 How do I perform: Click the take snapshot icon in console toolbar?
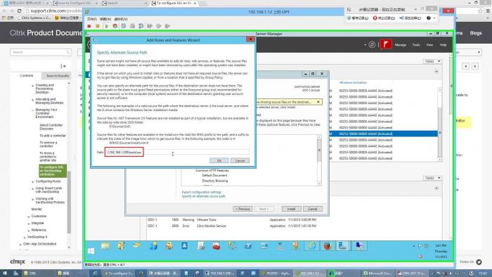point(124,26)
